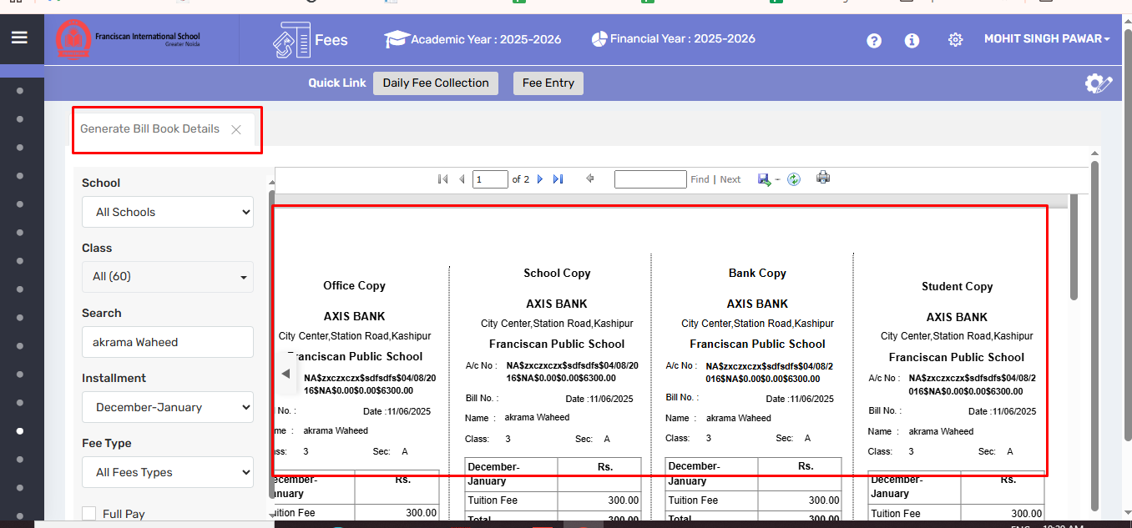Click the Academic Year graduation cap icon
This screenshot has height=528, width=1132.
[396, 39]
